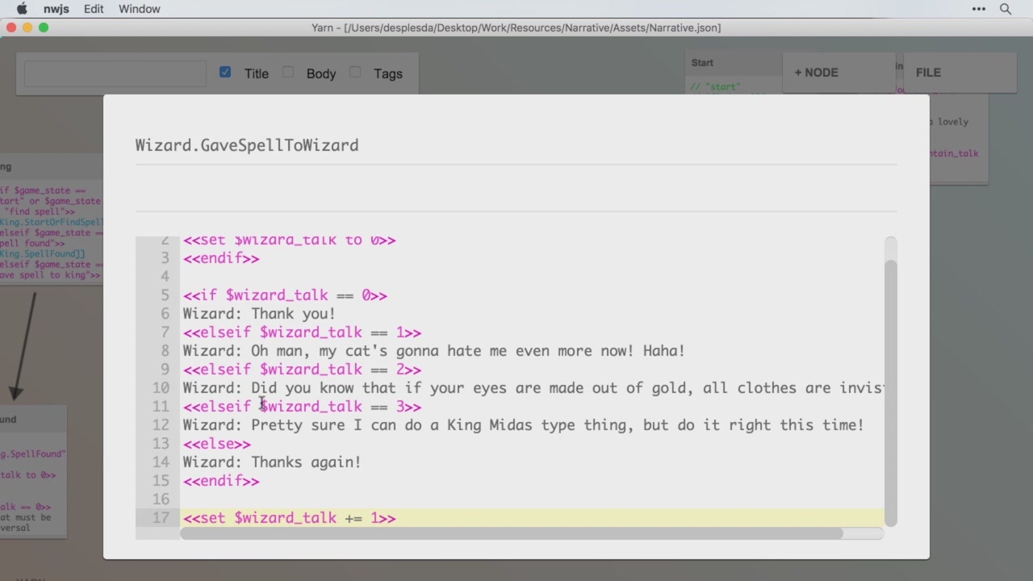Click line 6 'Wizard: Thank you!'
Image resolution: width=1033 pixels, height=581 pixels.
pyautogui.click(x=259, y=314)
